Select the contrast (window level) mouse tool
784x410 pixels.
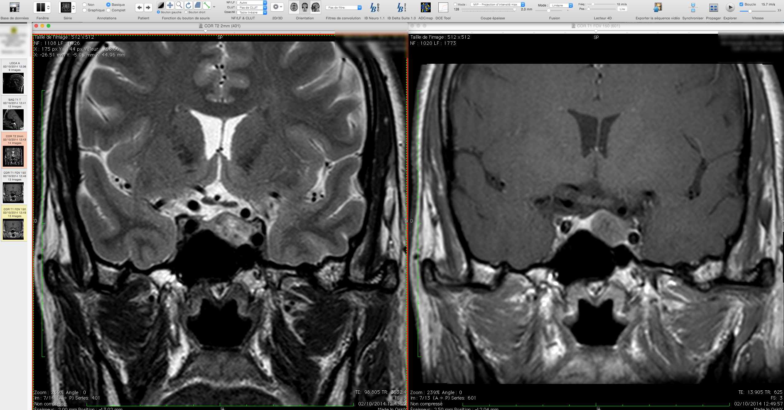[161, 5]
